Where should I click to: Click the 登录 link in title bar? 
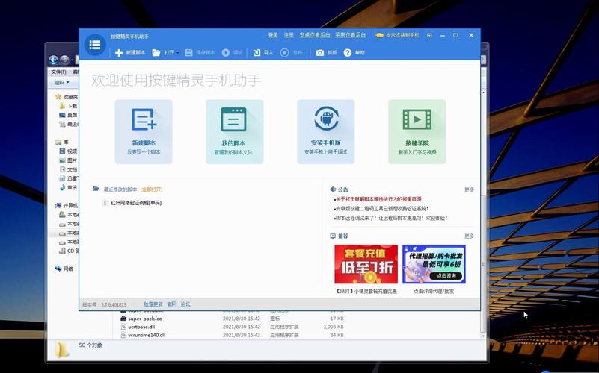273,35
